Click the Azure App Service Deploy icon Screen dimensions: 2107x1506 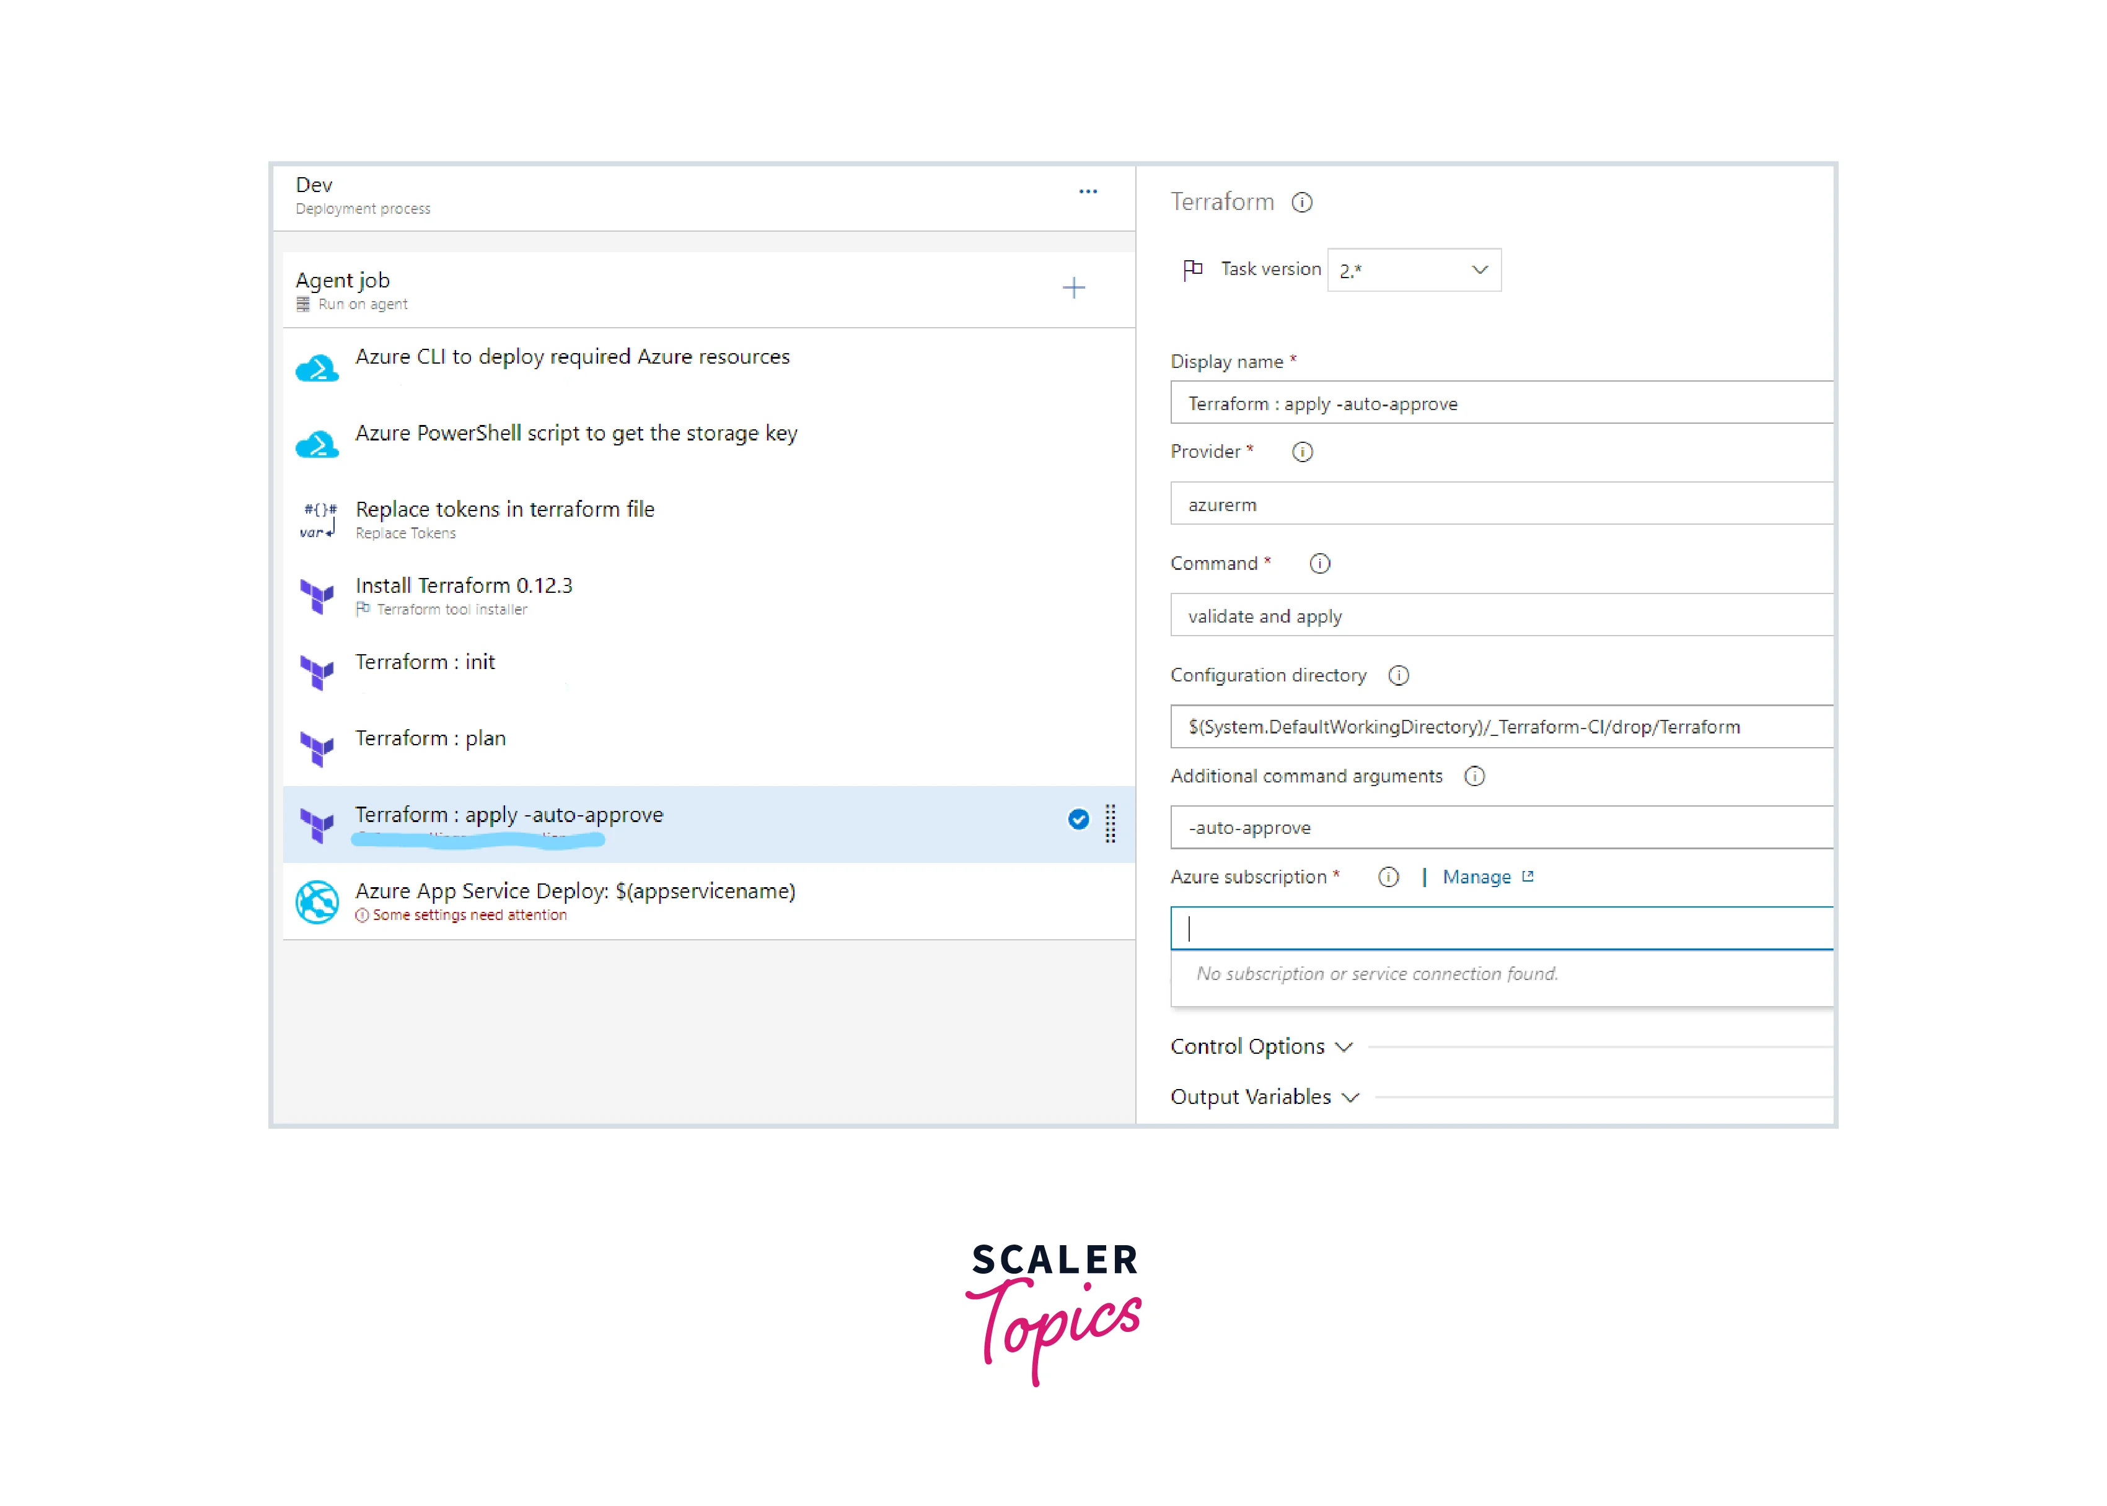[x=317, y=901]
